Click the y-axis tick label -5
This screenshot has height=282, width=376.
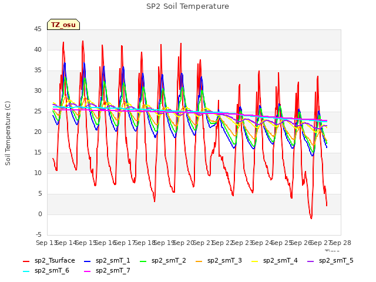(39, 235)
